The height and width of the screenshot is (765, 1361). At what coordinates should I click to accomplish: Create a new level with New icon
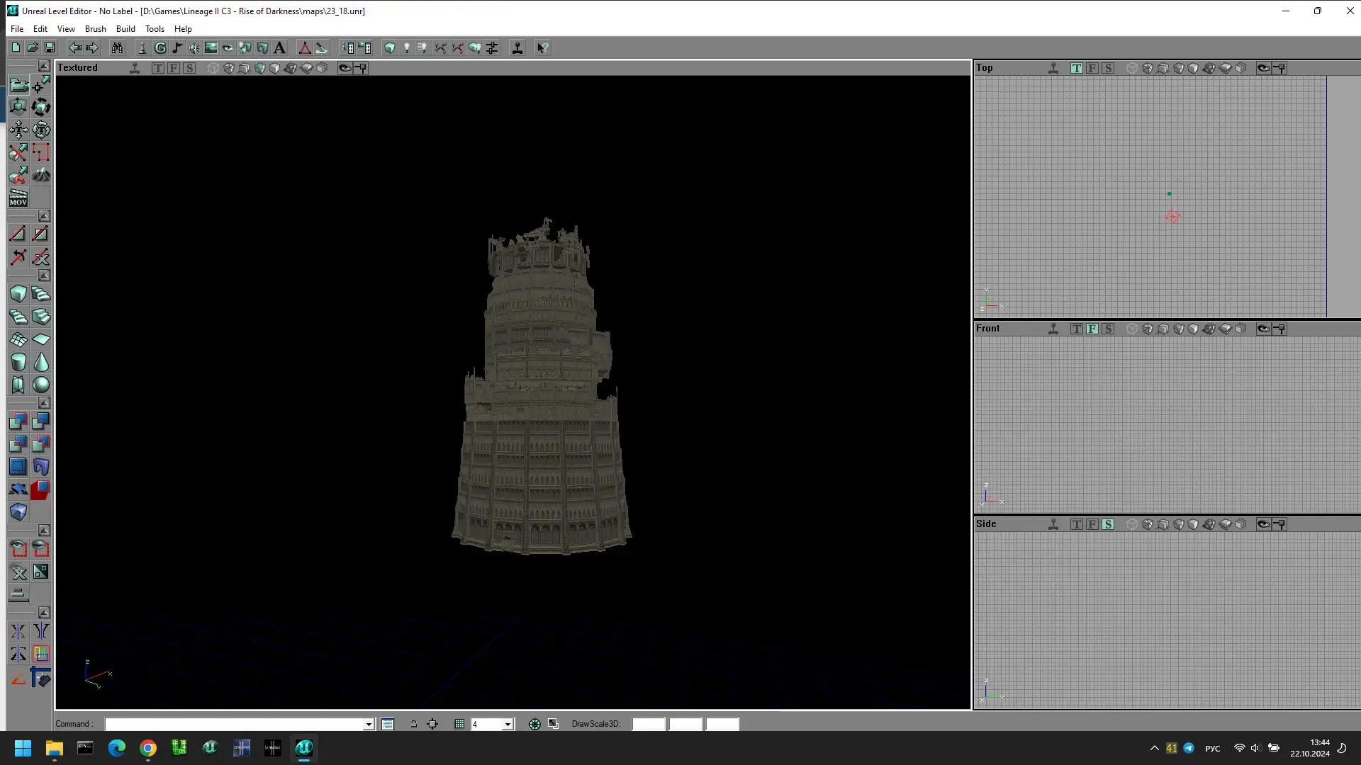[x=16, y=47]
